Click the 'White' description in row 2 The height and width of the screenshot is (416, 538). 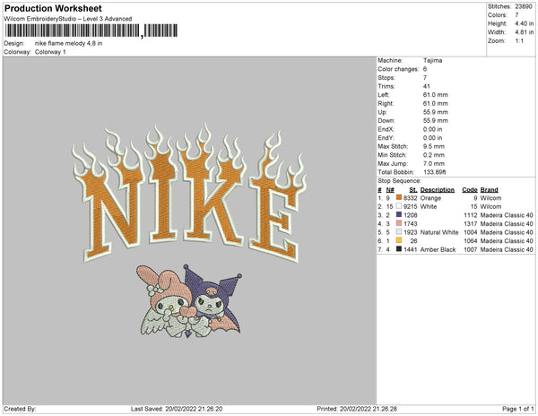tap(429, 206)
